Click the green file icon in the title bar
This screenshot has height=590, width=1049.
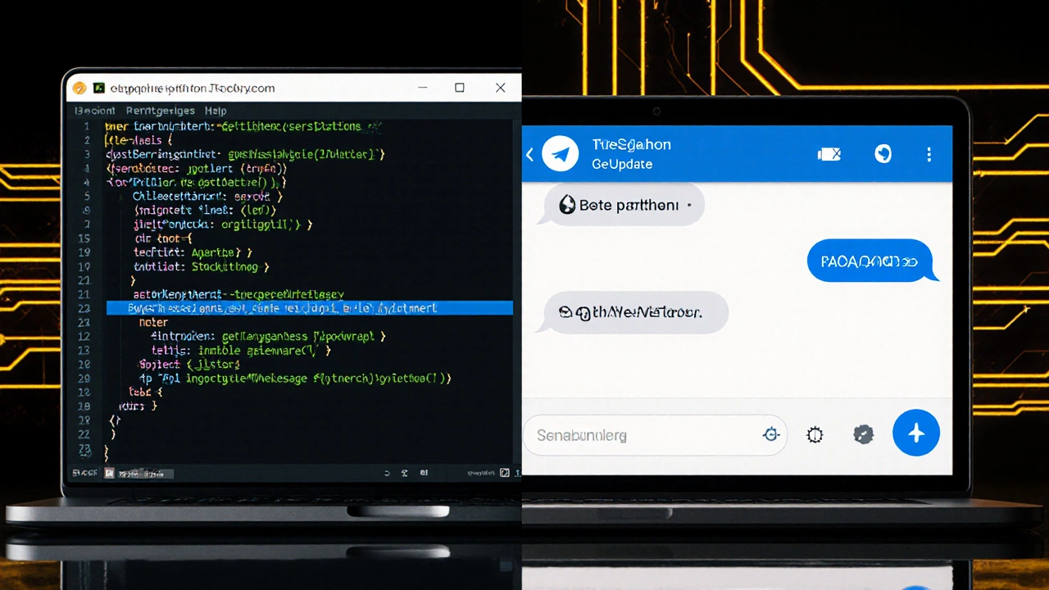coord(99,88)
